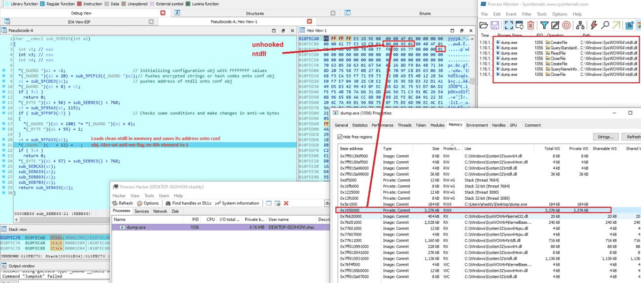Select the Environment tab in dump.exe Properties
This screenshot has width=641, height=283.
pyautogui.click(x=476, y=125)
